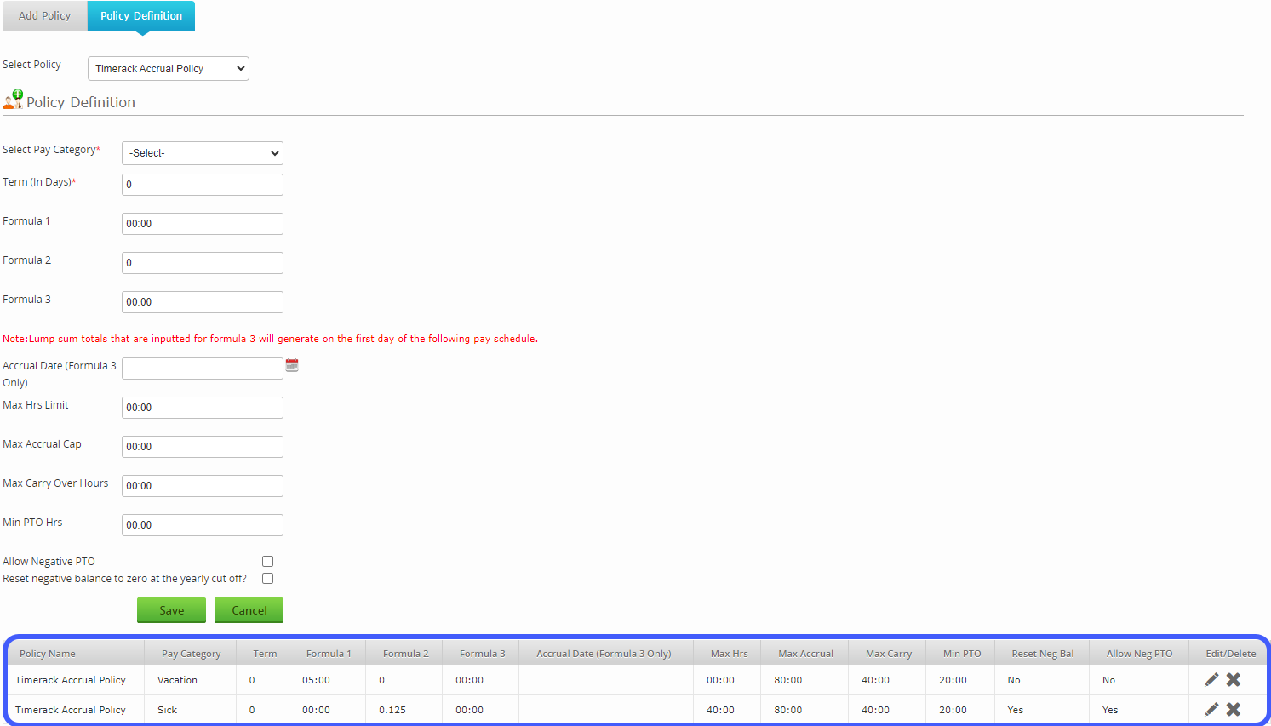Click the Policy Name column header
This screenshot has width=1271, height=726.
(x=48, y=654)
